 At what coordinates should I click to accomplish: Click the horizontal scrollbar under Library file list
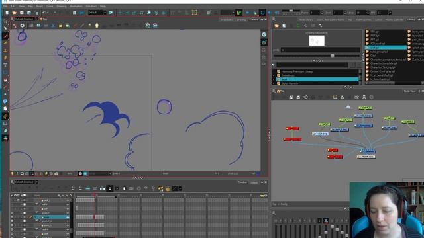tap(380, 83)
